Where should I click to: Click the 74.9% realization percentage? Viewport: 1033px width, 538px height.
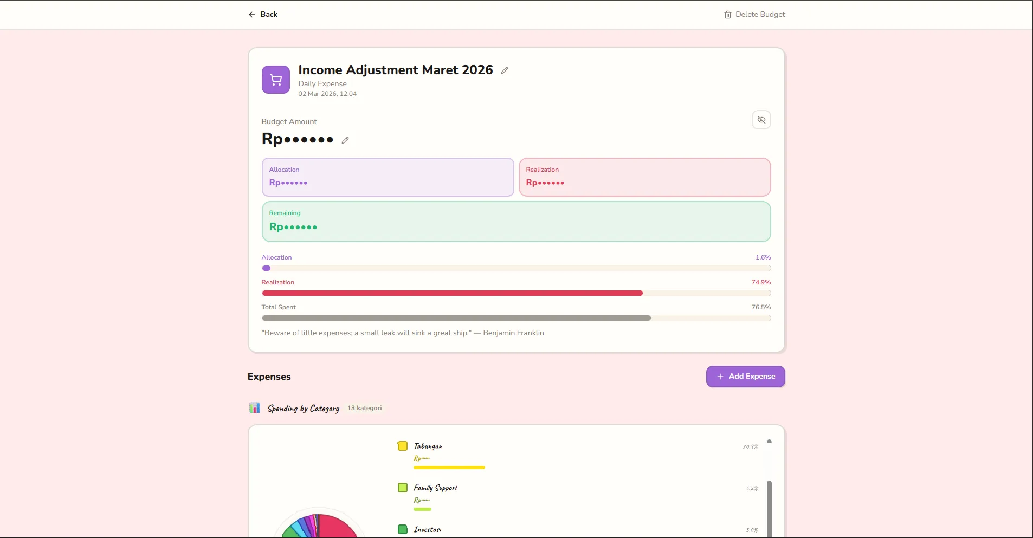click(x=761, y=282)
